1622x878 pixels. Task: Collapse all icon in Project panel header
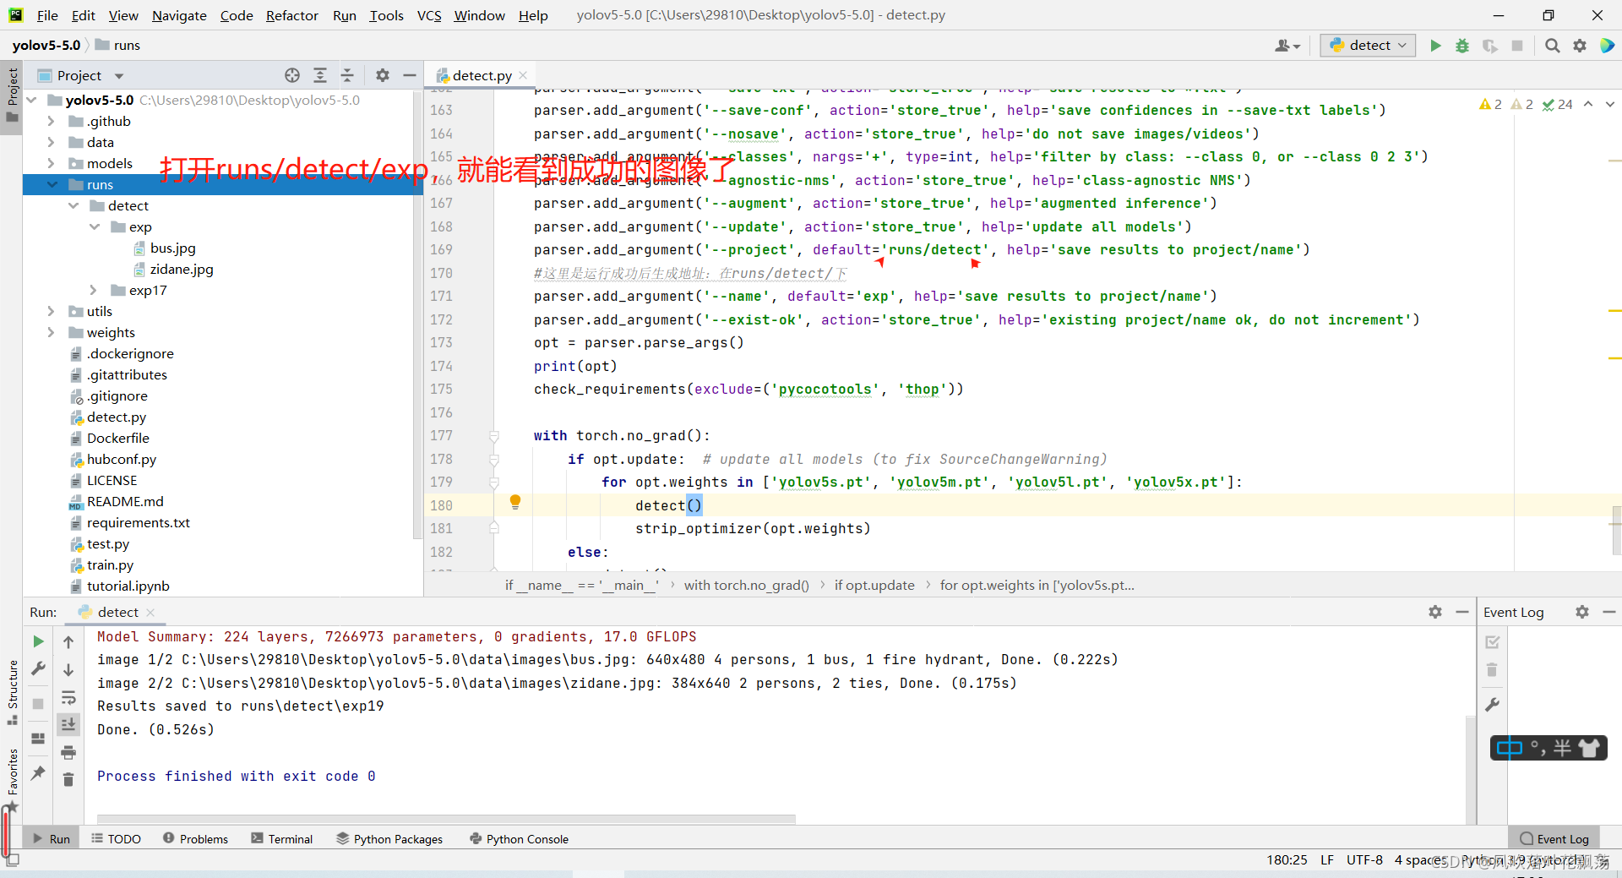pyautogui.click(x=347, y=75)
